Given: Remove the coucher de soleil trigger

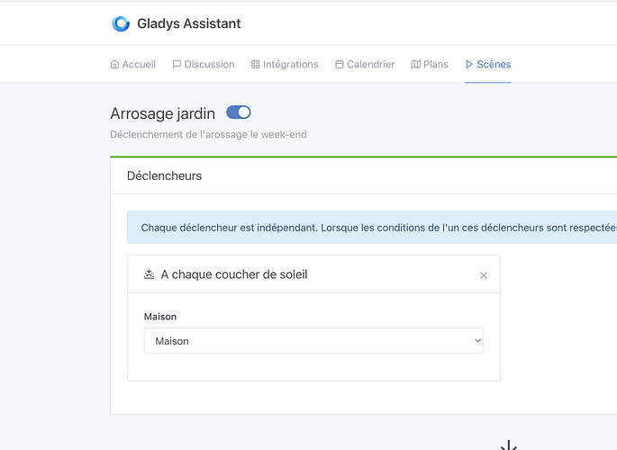Looking at the screenshot, I should click(484, 275).
